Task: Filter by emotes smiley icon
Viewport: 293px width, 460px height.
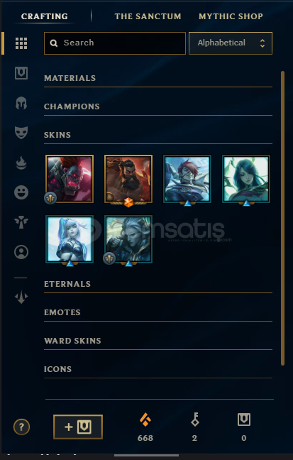Action: tap(21, 192)
